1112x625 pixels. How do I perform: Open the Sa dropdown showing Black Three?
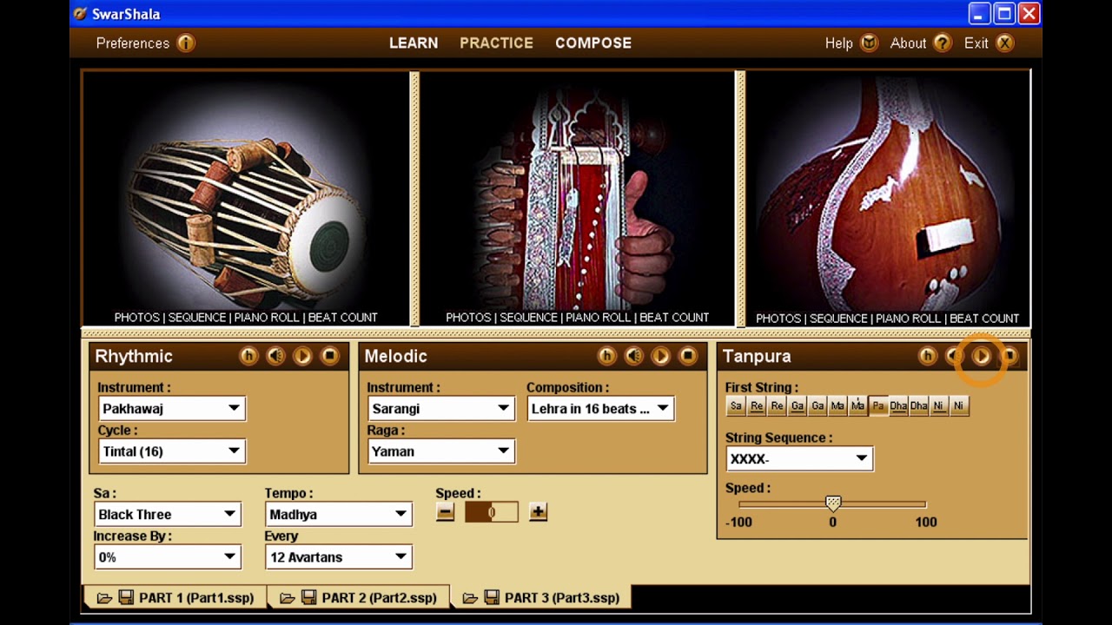coord(167,514)
